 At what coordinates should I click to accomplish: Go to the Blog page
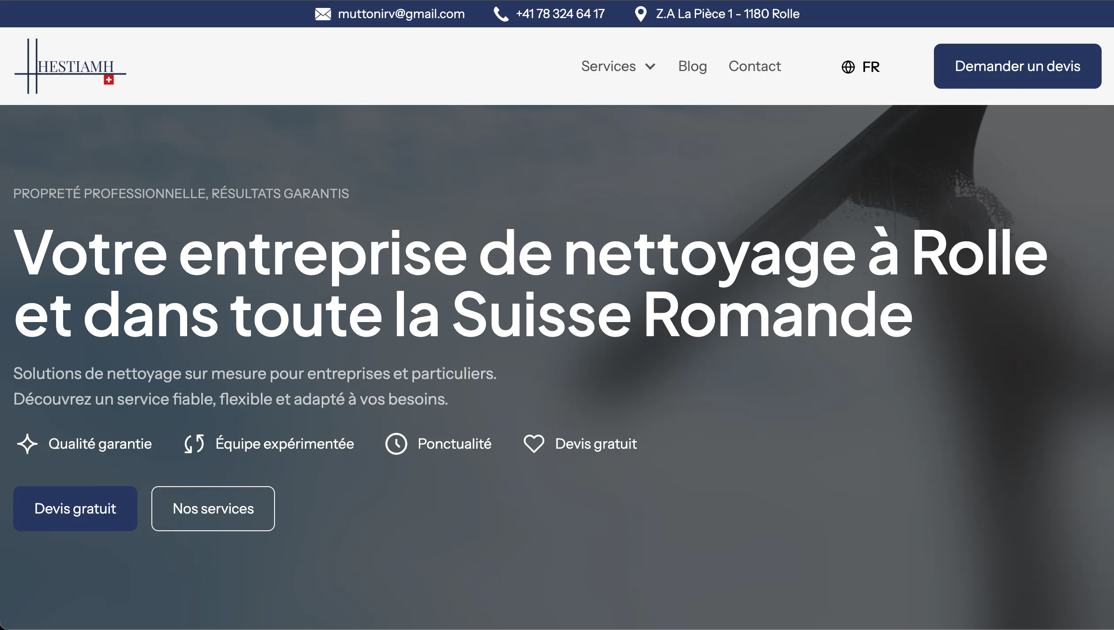[x=692, y=66]
